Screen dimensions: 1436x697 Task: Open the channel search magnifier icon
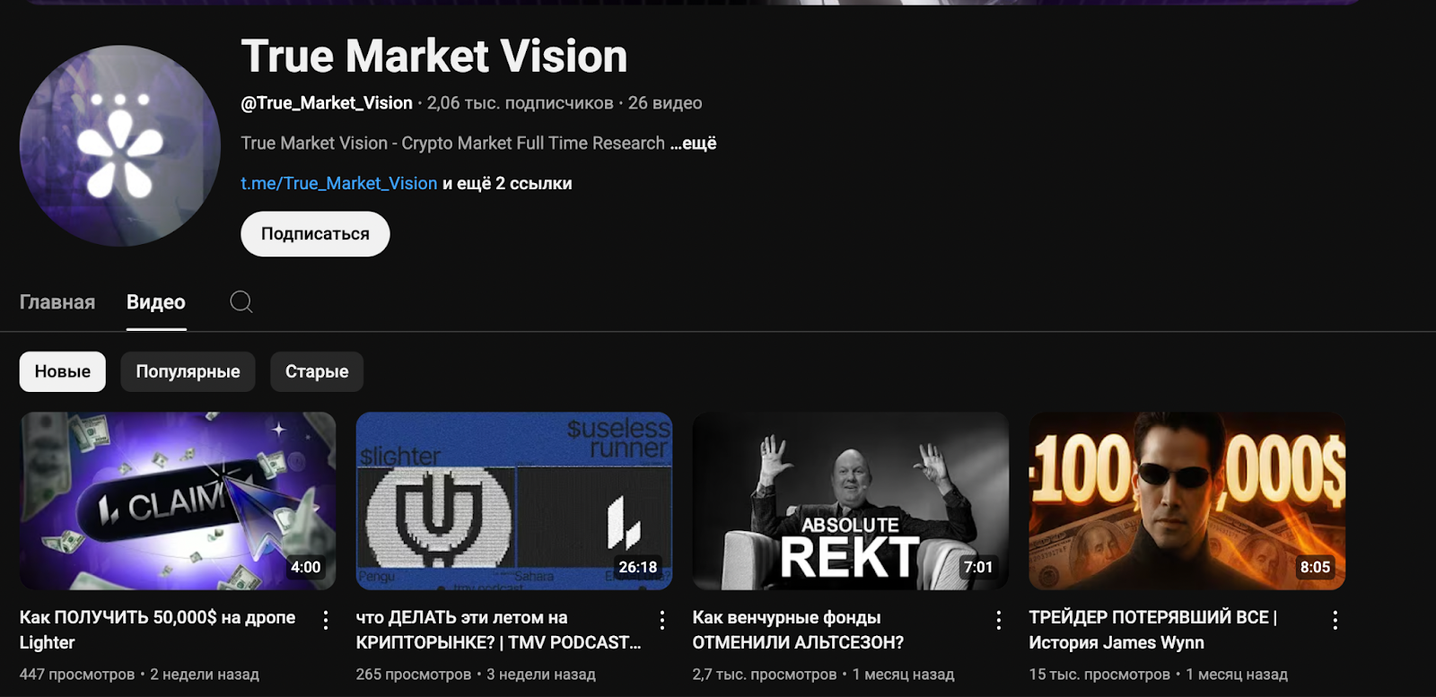tap(241, 302)
